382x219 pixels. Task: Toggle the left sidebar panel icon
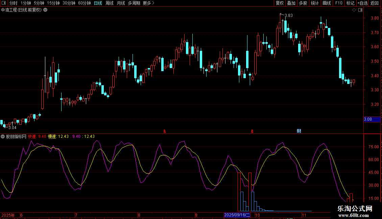3,3
